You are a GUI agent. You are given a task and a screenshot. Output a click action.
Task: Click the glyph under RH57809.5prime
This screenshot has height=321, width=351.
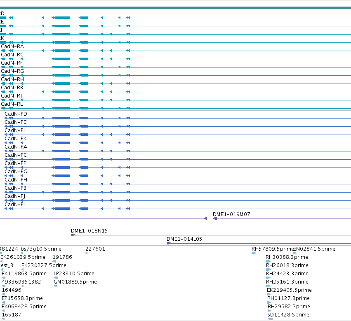coord(254,253)
